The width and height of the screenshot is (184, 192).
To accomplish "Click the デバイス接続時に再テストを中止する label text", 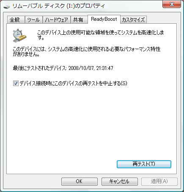I will (73, 83).
